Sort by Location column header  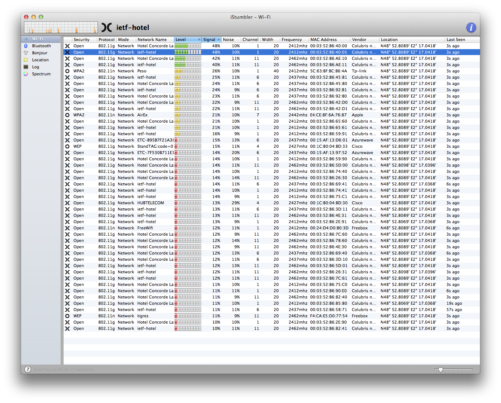(412, 40)
